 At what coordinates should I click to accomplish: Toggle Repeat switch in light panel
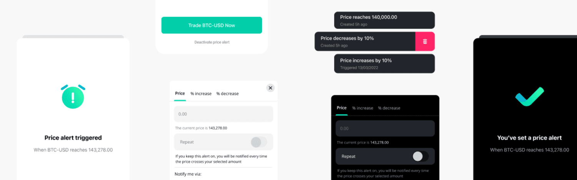tap(259, 142)
